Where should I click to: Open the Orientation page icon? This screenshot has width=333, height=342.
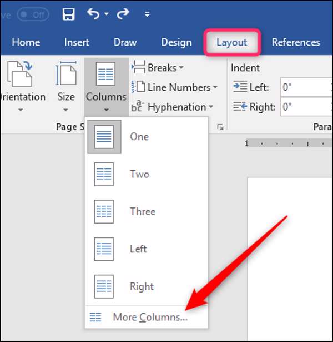click(x=20, y=74)
